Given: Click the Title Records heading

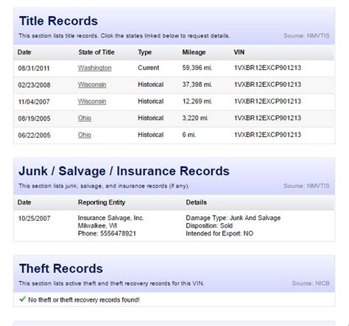Looking at the screenshot, I should (58, 21).
